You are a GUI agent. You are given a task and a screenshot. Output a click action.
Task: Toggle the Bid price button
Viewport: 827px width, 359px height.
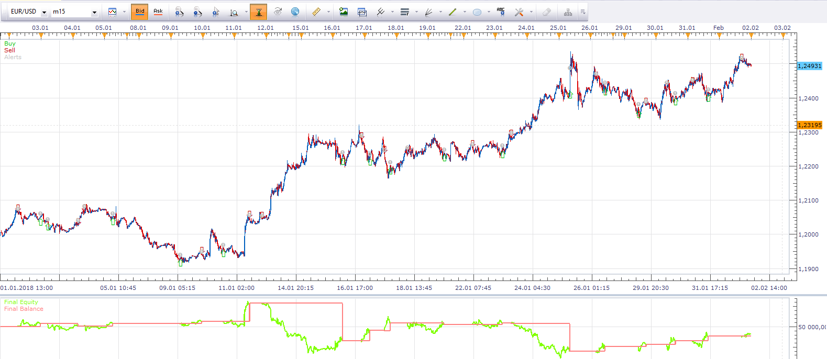click(x=140, y=12)
